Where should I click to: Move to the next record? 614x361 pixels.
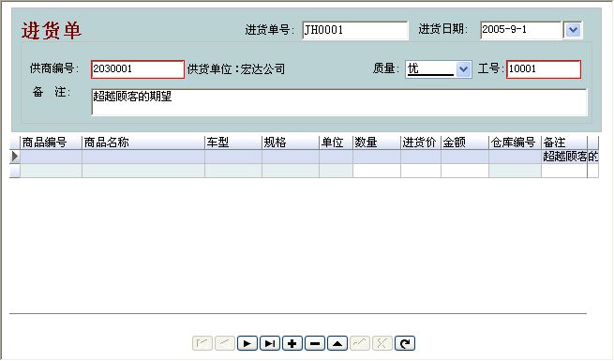(247, 343)
